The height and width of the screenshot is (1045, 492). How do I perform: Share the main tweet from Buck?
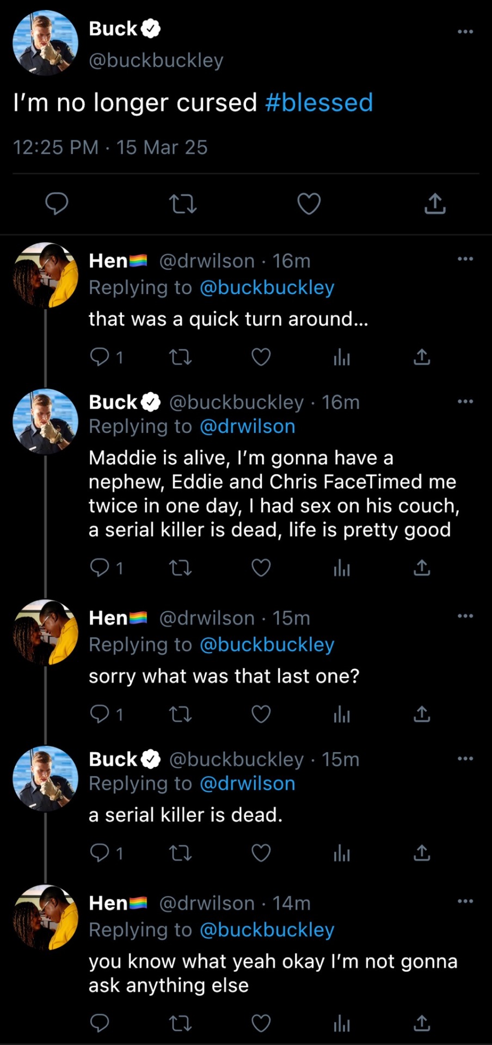435,204
